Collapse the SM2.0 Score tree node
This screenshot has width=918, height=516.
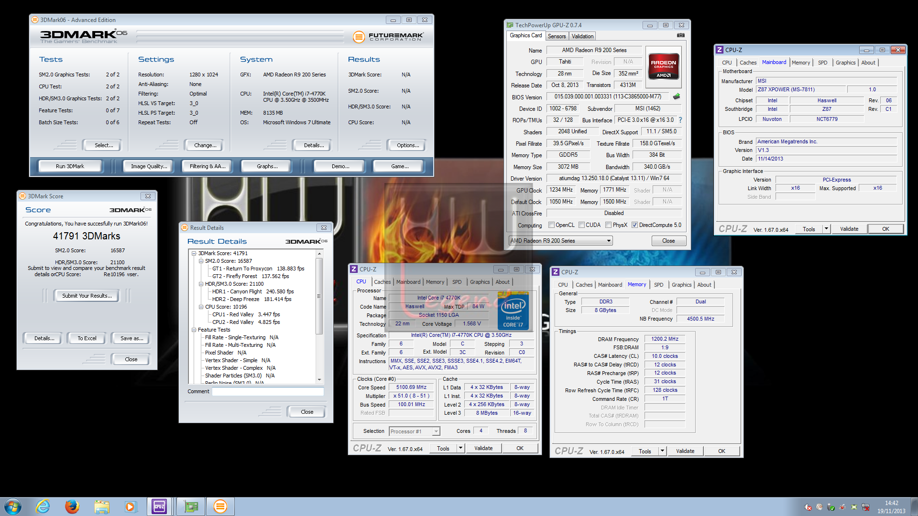(201, 261)
